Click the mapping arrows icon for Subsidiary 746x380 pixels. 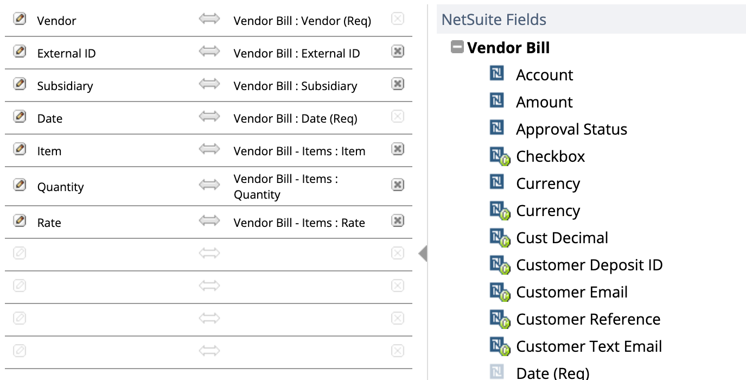coord(209,84)
